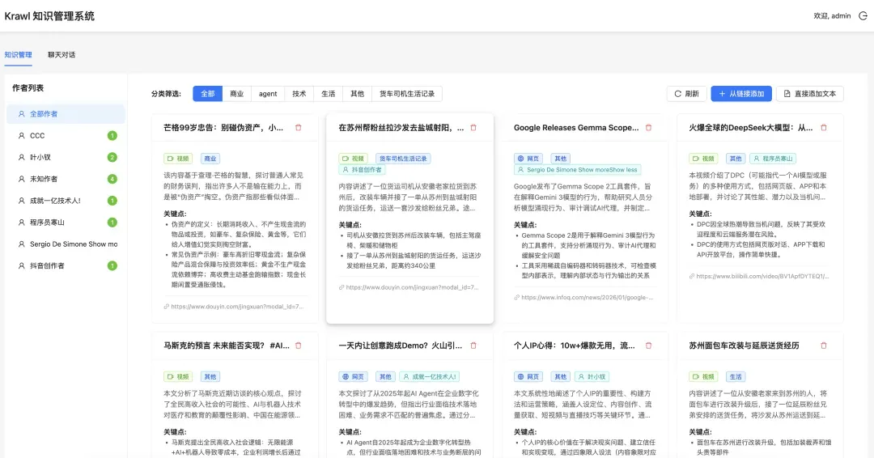Screen dimensions: 874x458
Task: Choose 未知作者 from the author list
Action: pyautogui.click(x=44, y=179)
